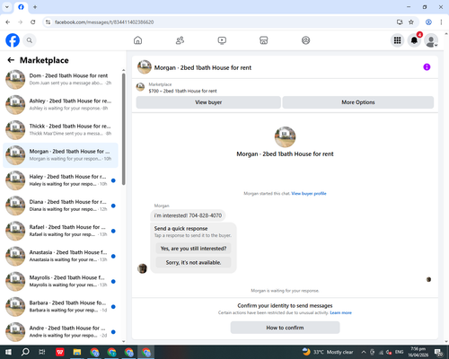
Task: Open Mayrolis's 2bed 1bath House conversation
Action: click(60, 281)
